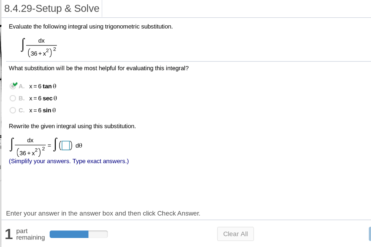This screenshot has height=247, width=371.
Task: Click the 'x = 6 sin θ' answer text
Action: [x=42, y=110]
